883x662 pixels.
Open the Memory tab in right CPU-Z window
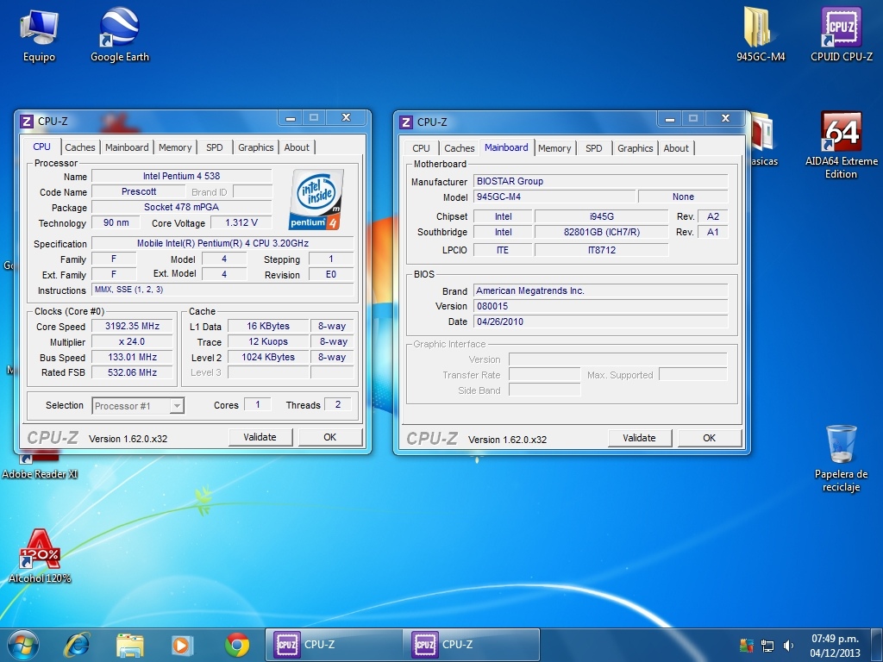[x=554, y=148]
